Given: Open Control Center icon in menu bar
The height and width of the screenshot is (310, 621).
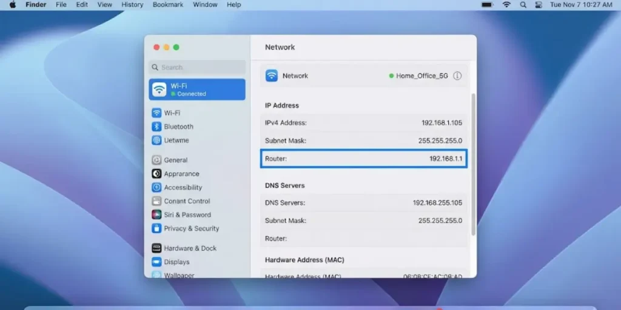Looking at the screenshot, I should pyautogui.click(x=539, y=5).
